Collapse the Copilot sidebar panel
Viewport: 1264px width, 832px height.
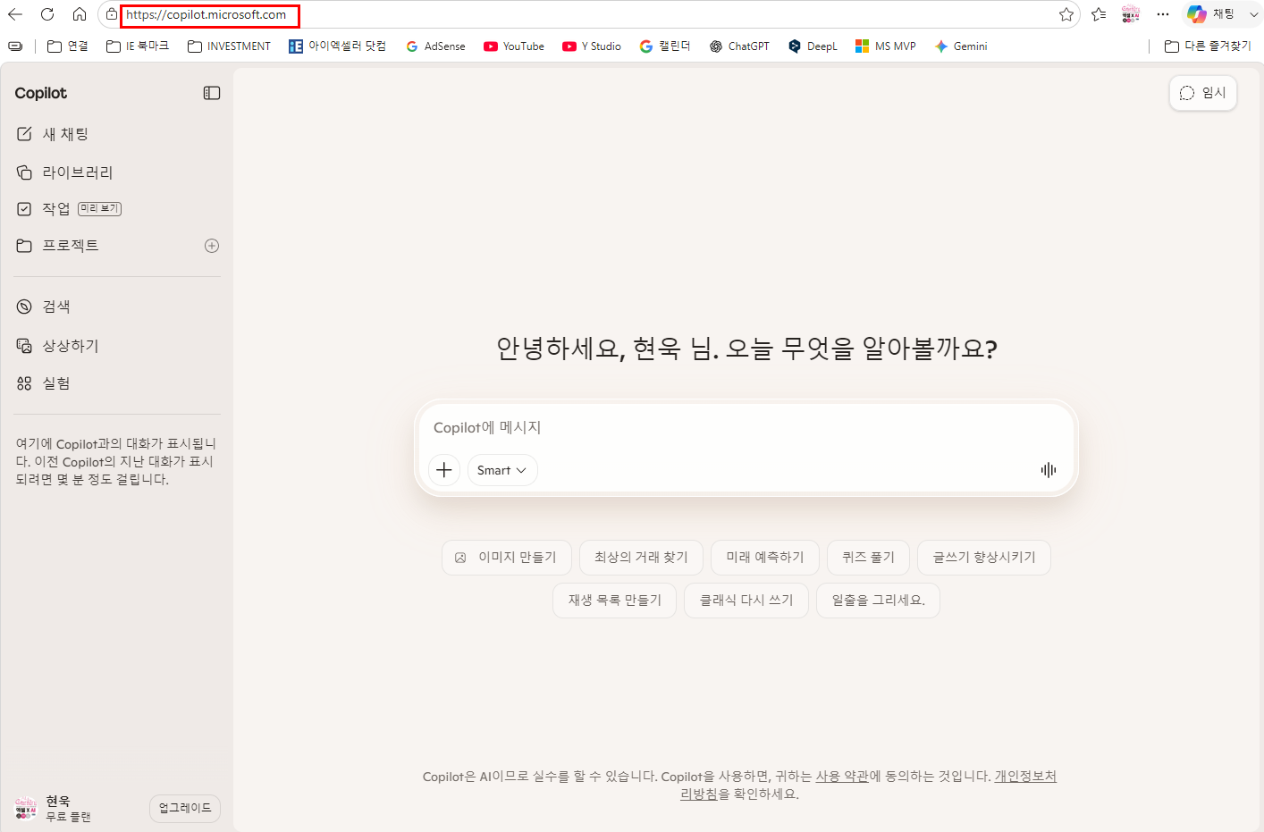(212, 93)
